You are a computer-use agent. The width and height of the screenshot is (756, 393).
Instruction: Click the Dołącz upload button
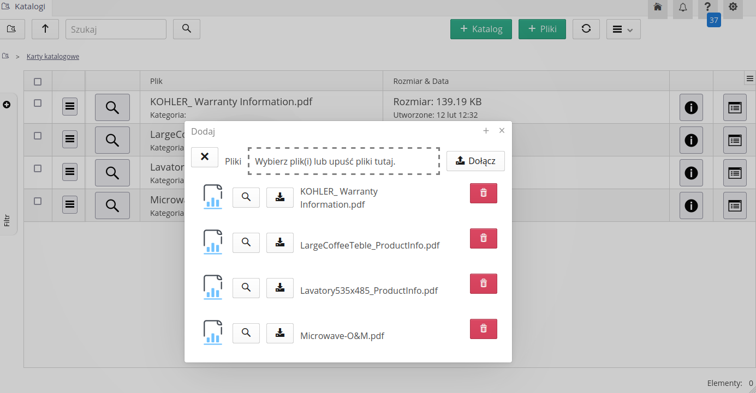coord(475,161)
